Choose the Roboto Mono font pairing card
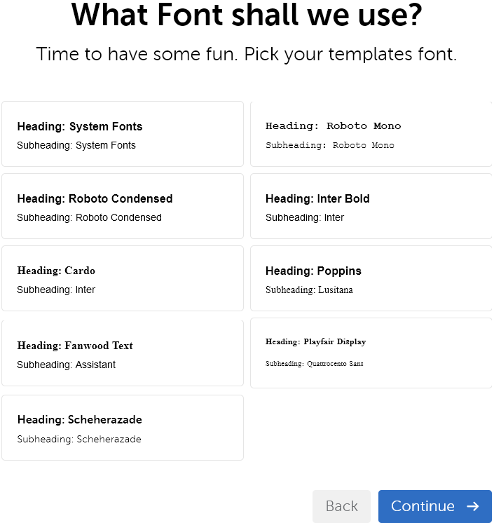The height and width of the screenshot is (523, 494). [371, 134]
